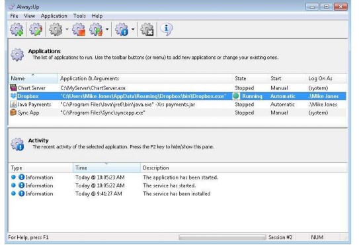Open the Tools menu
The width and height of the screenshot is (359, 245).
(79, 16)
